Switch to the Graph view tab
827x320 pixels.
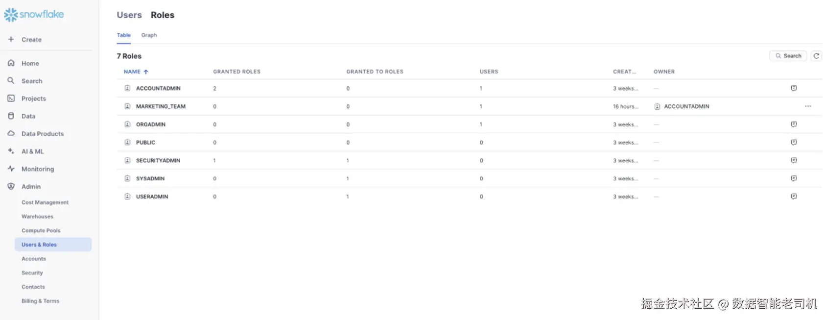click(x=149, y=35)
